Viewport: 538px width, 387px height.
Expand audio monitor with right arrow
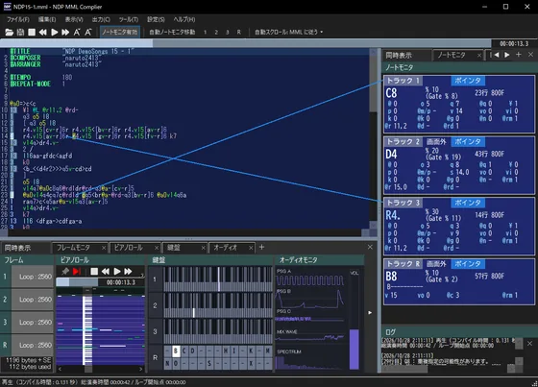370,312
